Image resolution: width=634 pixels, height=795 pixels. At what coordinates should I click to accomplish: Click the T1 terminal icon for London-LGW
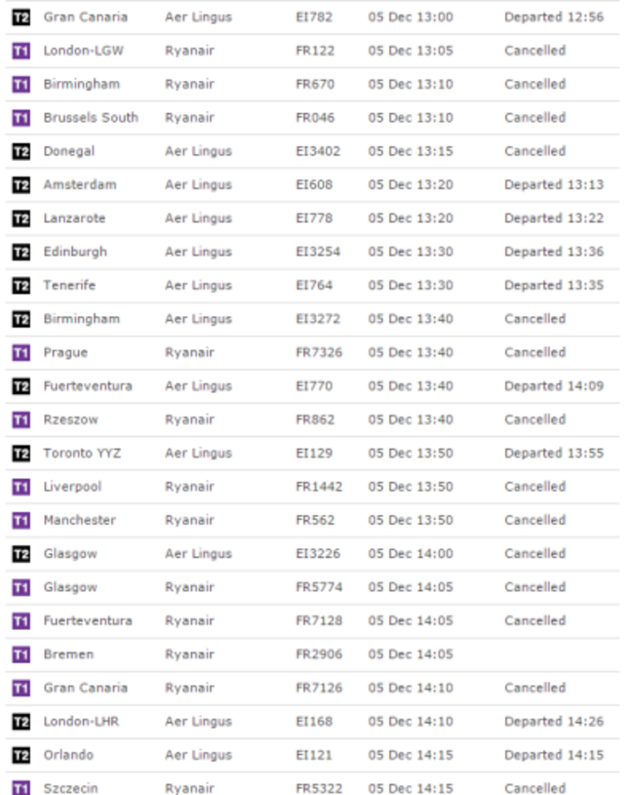point(20,51)
